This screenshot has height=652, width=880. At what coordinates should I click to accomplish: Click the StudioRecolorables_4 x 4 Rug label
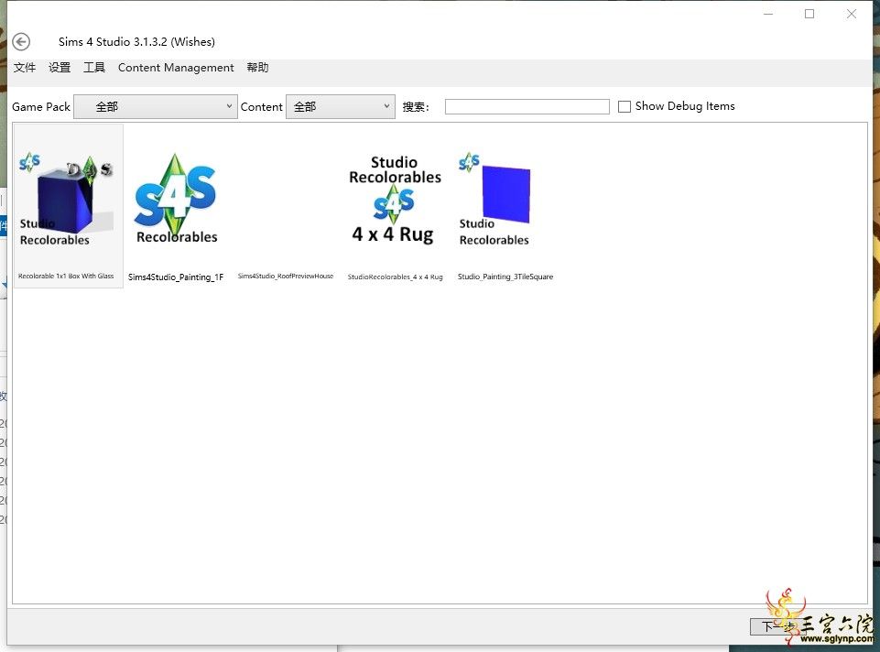coord(395,277)
